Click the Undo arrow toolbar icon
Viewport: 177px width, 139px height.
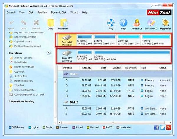(23, 23)
